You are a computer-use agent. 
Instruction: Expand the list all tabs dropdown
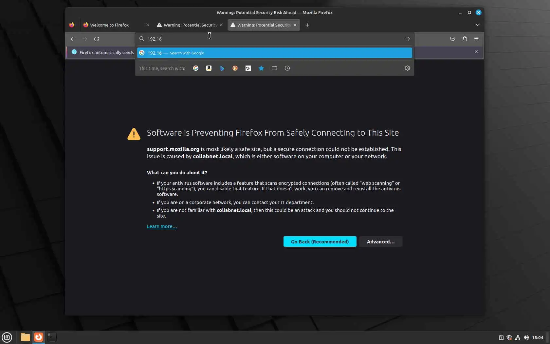[478, 25]
